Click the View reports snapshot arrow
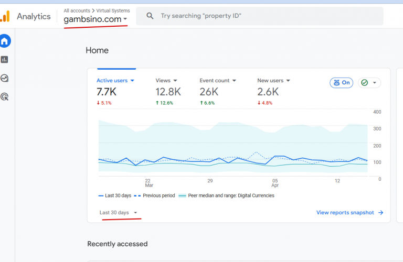The height and width of the screenshot is (262, 403). point(381,213)
